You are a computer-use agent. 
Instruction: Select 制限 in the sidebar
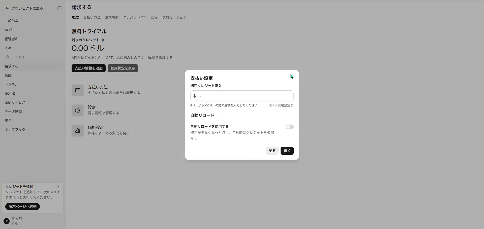tap(8, 75)
